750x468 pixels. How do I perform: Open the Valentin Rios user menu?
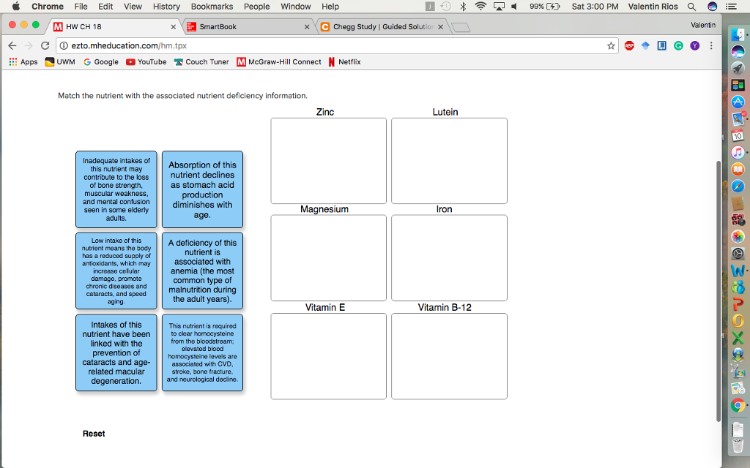[653, 6]
